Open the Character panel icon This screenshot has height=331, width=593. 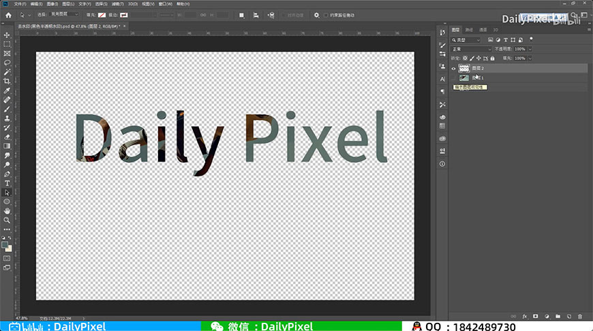[x=442, y=79]
